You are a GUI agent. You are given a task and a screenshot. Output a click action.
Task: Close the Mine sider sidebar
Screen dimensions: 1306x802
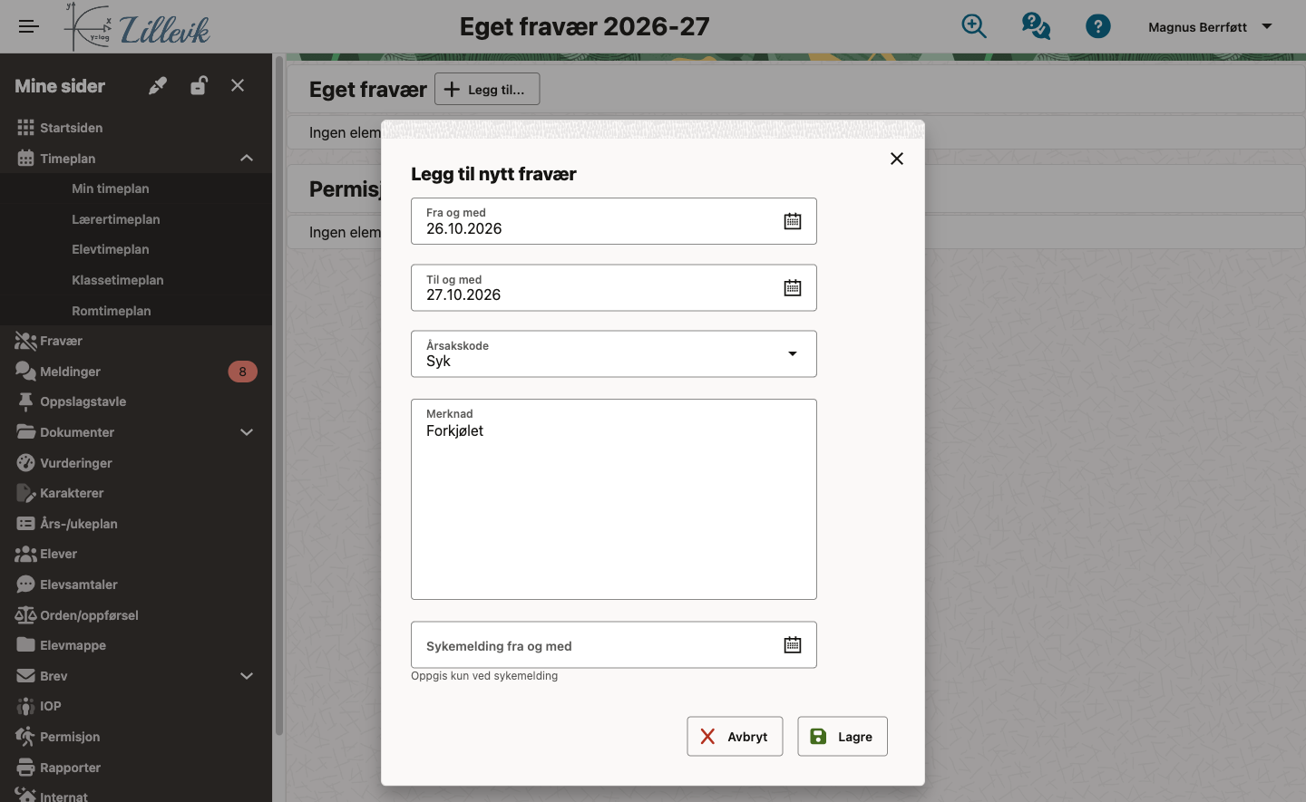click(x=238, y=85)
